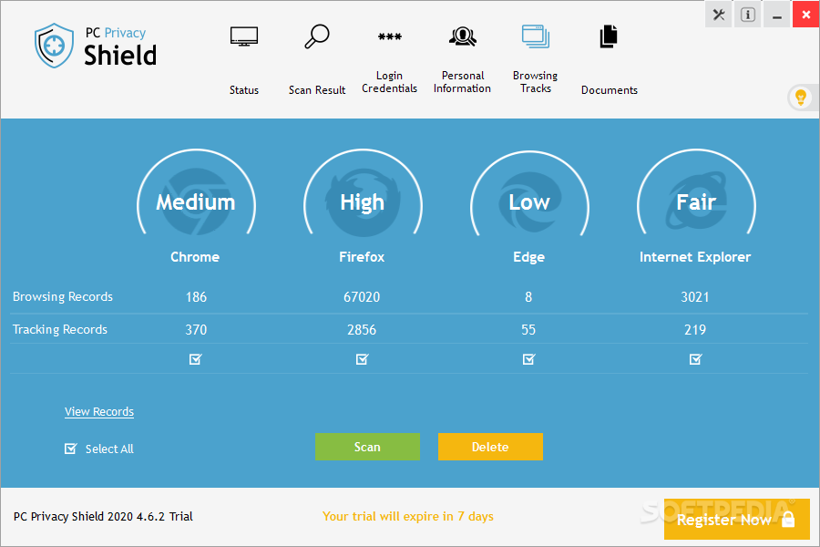Open the Status monitor icon
The image size is (820, 547).
coord(244,37)
